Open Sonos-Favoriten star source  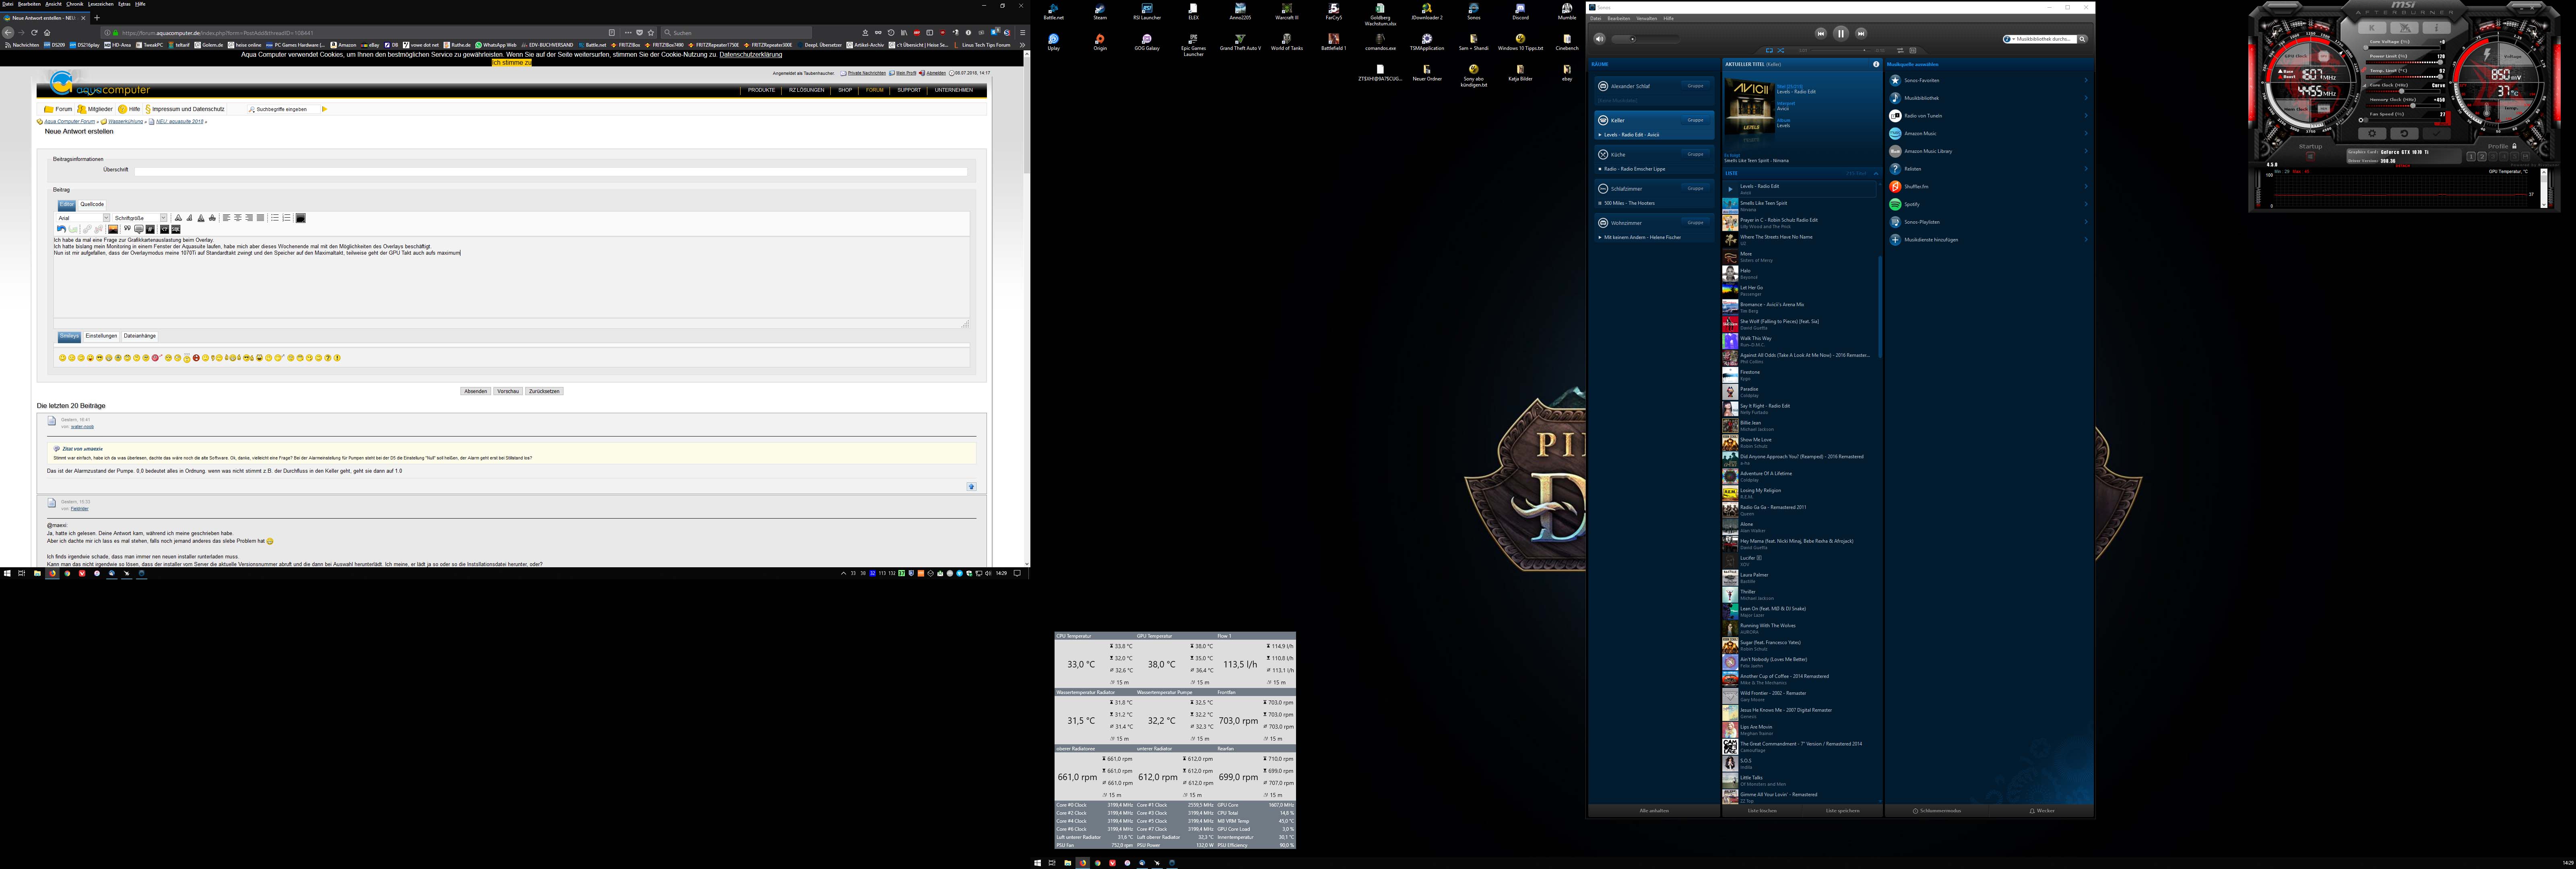tap(1921, 80)
